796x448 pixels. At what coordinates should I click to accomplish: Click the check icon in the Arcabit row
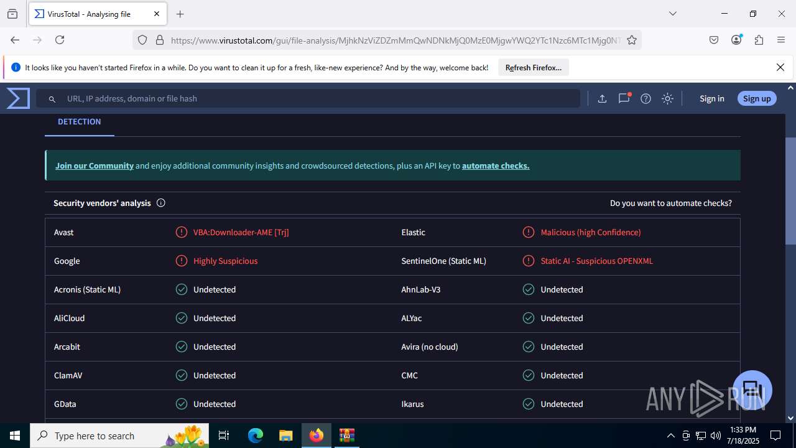(x=182, y=347)
